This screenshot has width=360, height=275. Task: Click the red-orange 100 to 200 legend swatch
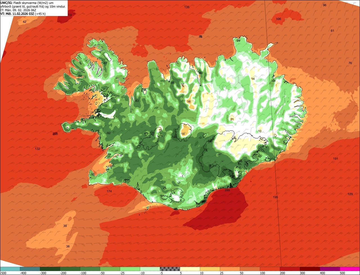point(270,269)
